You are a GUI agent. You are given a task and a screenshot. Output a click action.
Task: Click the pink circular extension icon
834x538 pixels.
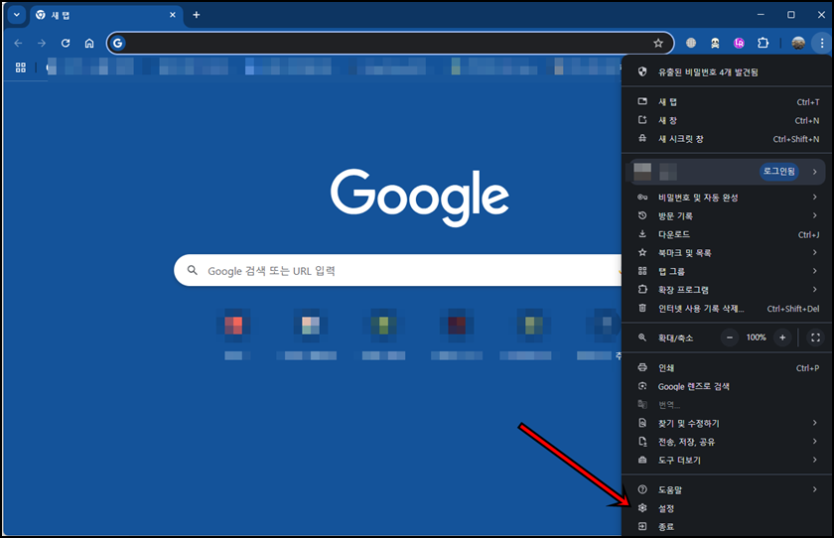[x=739, y=43]
